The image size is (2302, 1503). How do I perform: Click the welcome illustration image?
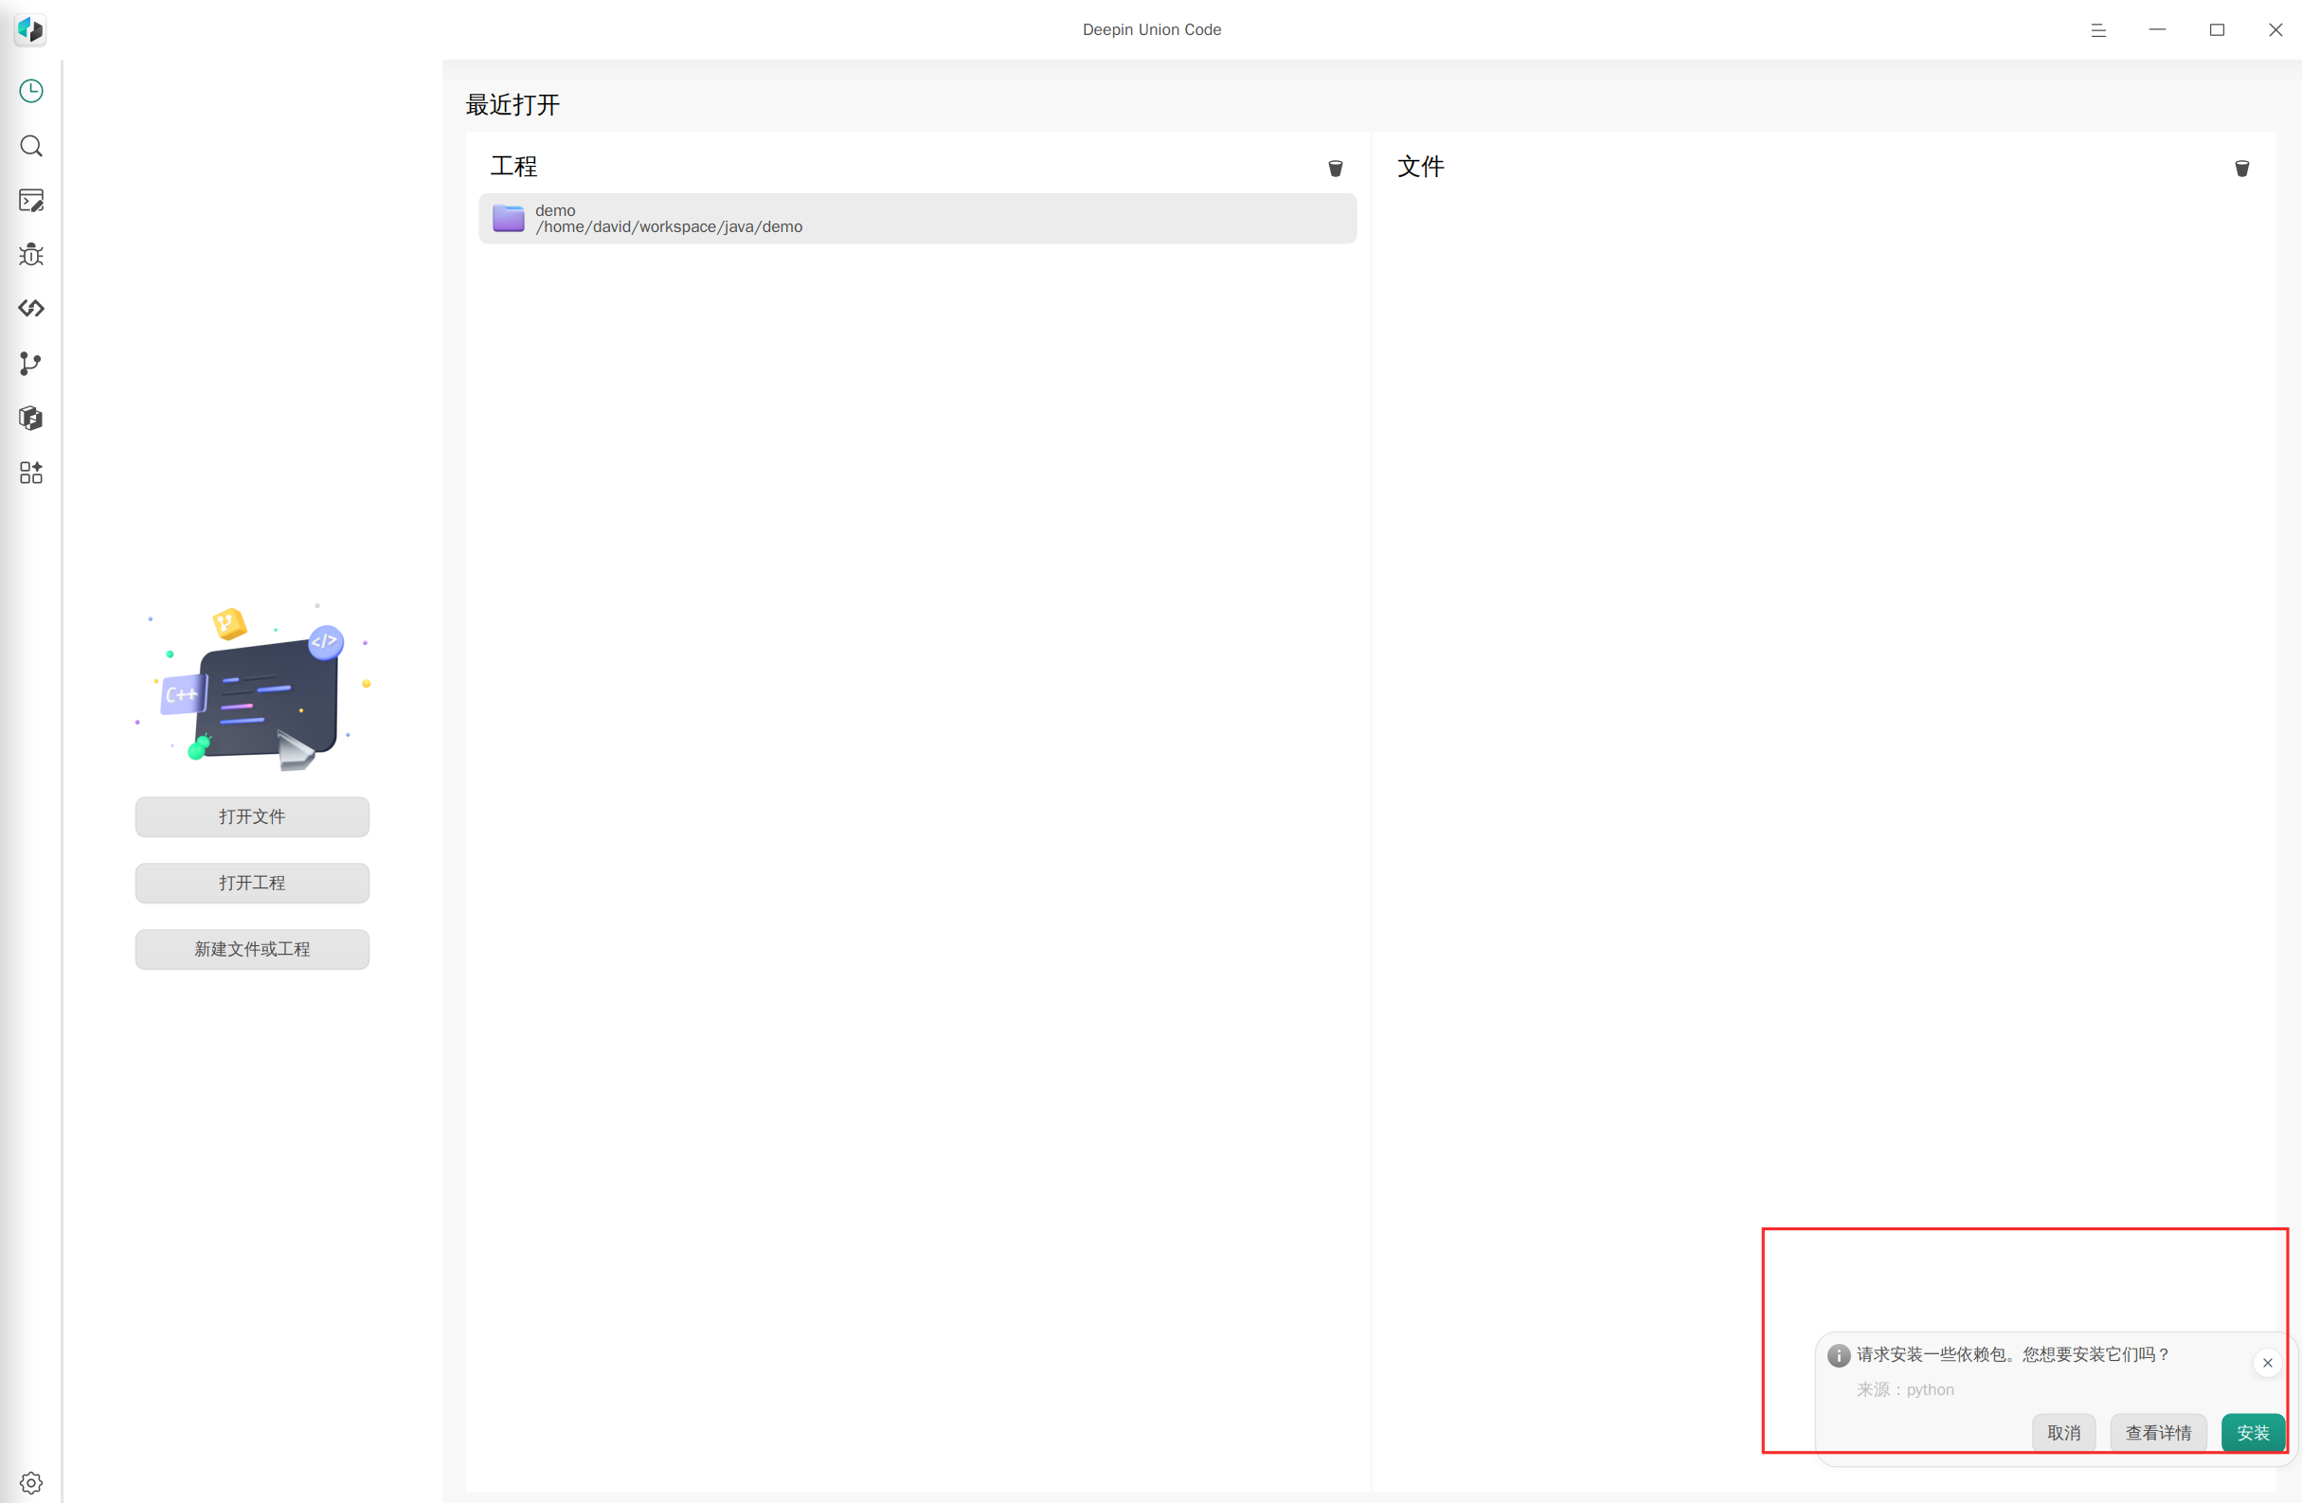(x=252, y=687)
